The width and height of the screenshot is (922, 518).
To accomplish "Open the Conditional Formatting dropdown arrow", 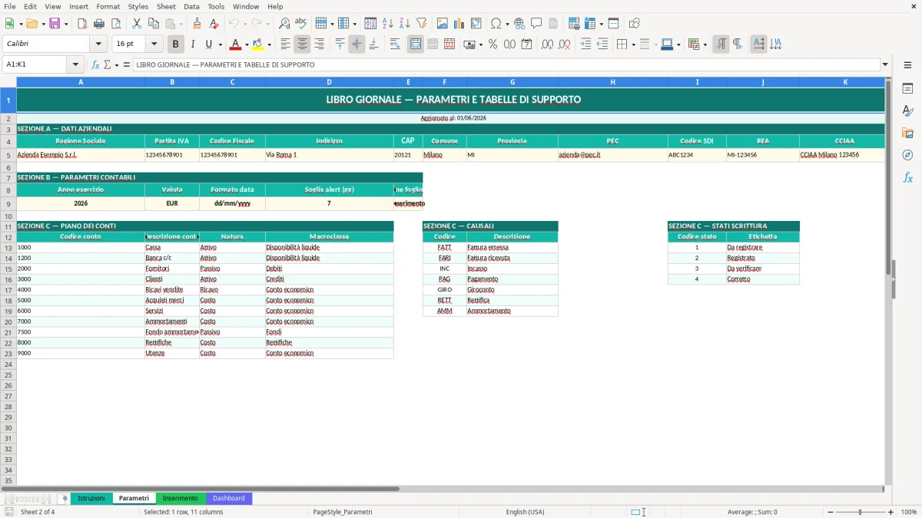I will pyautogui.click(x=705, y=45).
